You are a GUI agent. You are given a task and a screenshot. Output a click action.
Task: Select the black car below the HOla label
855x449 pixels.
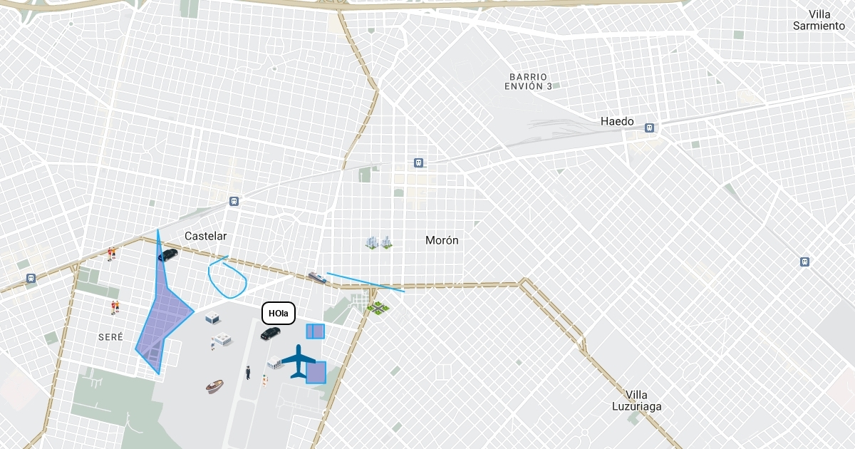270,333
